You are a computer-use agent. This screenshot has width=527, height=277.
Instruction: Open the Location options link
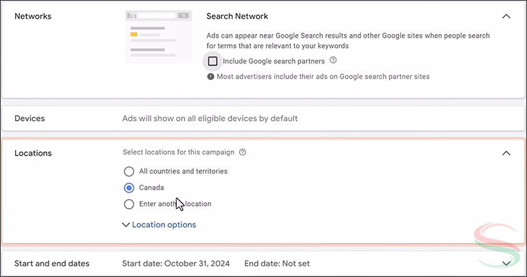point(164,224)
